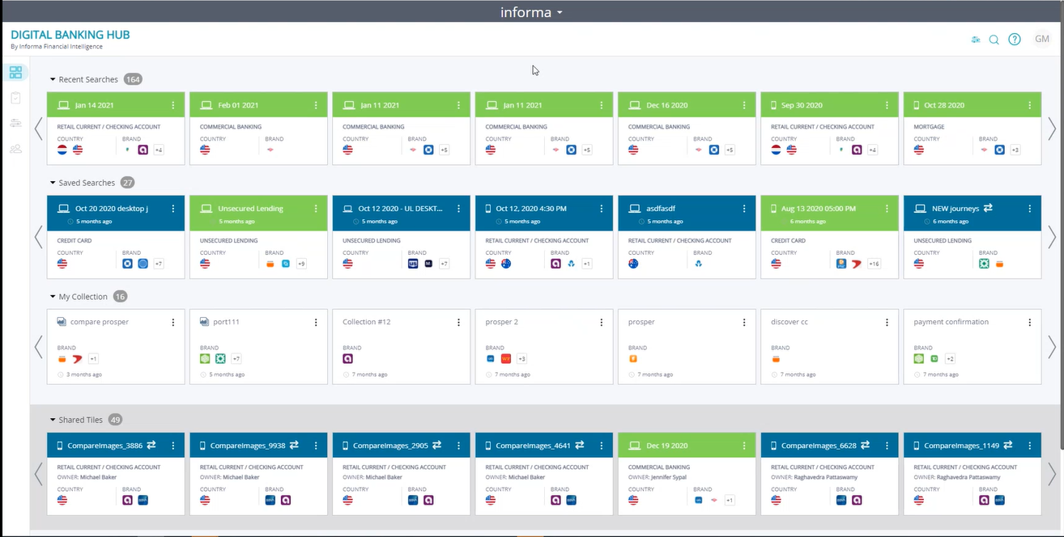Open the dashboard tiles view in sidebar

click(x=15, y=72)
